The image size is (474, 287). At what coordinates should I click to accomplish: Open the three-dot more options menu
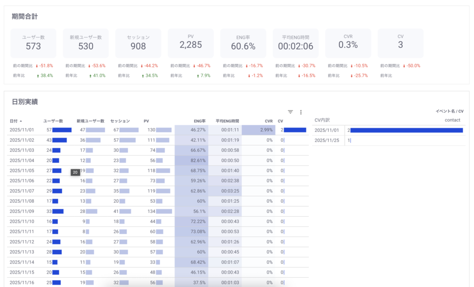click(x=301, y=112)
